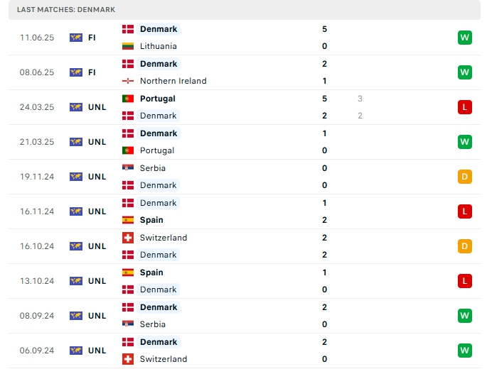
Task: Click the Spain flag in the 16.11.24 match
Action: point(128,220)
